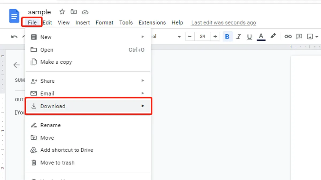Open the Insert menu
Image resolution: width=321 pixels, height=180 pixels.
pos(83,22)
